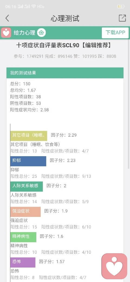Tap the 给力心理 brand name

pyautogui.click(x=24, y=33)
